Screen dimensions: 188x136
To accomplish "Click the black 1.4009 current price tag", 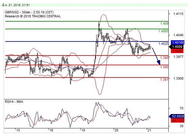I will (177, 47).
